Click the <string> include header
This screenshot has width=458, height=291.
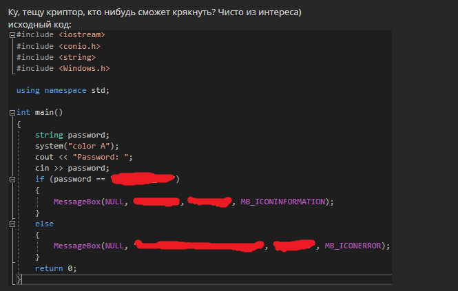[x=77, y=57]
